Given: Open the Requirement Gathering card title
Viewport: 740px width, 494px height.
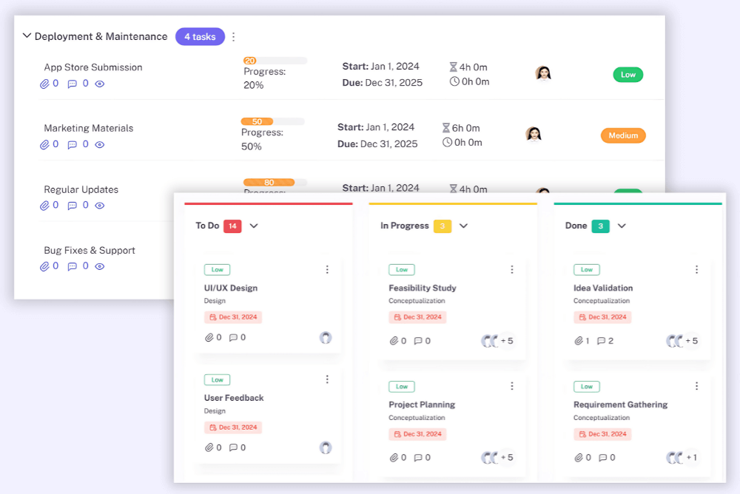Looking at the screenshot, I should [620, 405].
